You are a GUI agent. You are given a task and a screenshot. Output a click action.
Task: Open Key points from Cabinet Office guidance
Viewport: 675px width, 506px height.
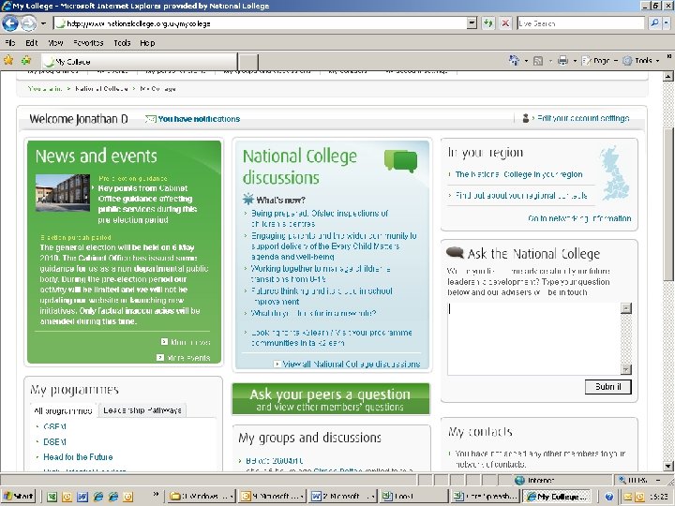147,204
